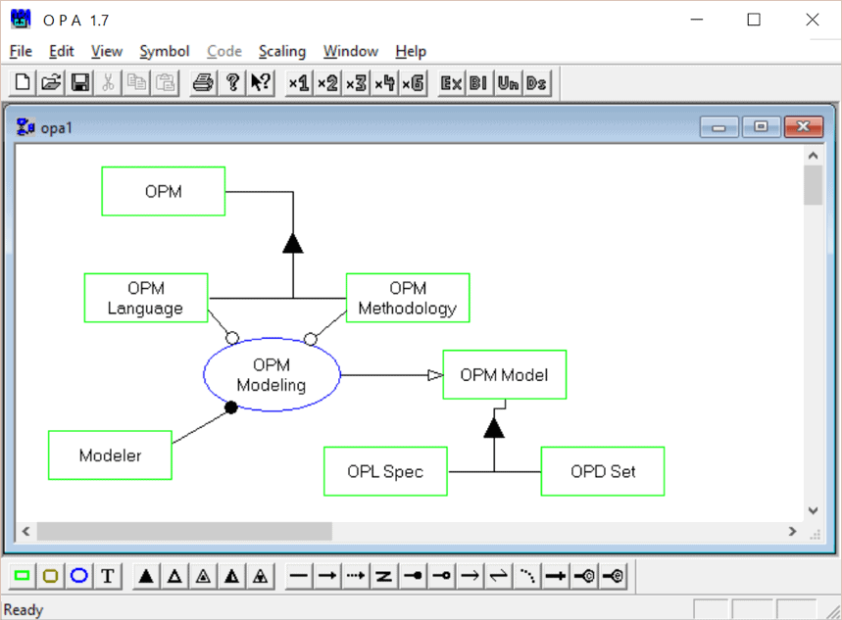Viewport: 842px width, 620px height.
Task: Open the Scaling menu
Action: coord(282,51)
